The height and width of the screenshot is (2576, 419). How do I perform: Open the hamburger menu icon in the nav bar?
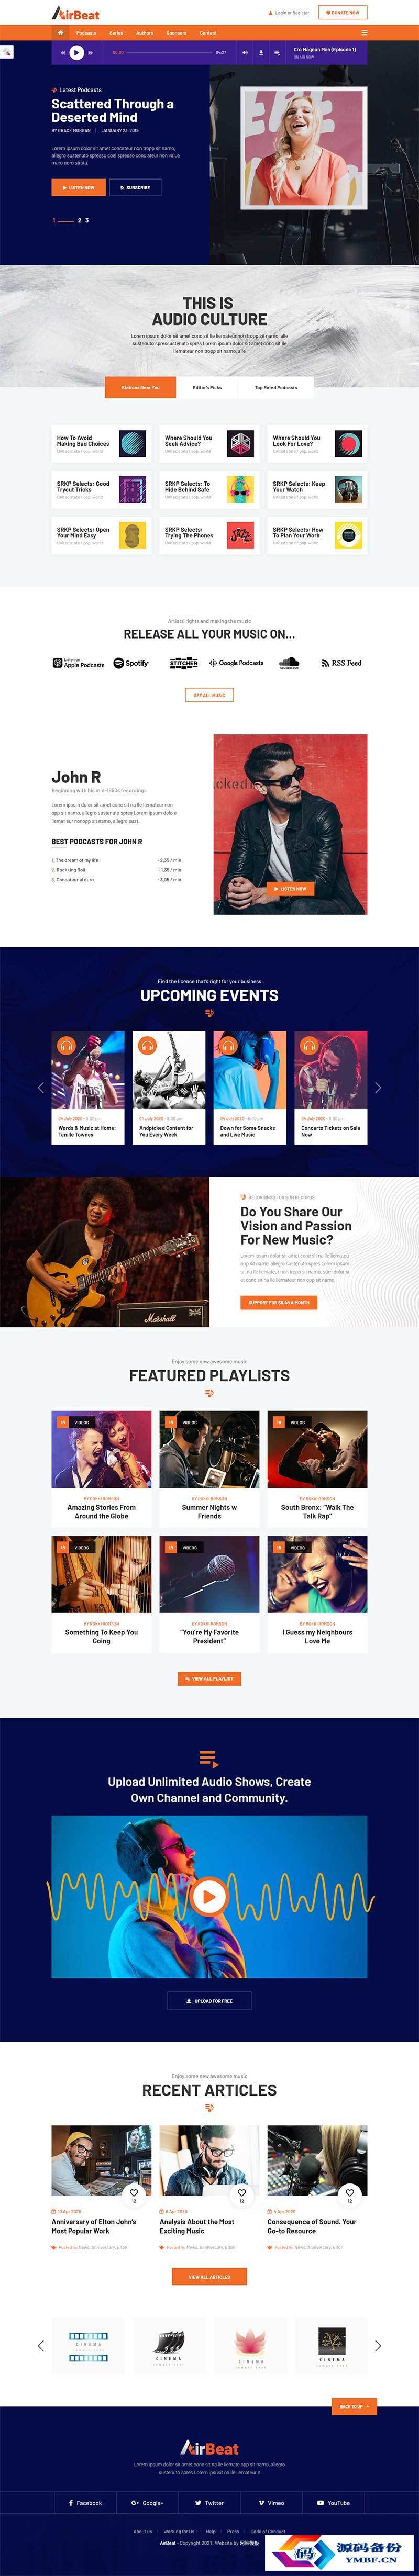[363, 32]
